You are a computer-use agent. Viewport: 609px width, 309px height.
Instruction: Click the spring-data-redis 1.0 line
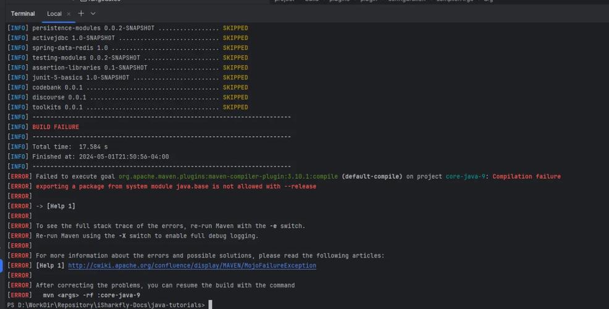click(70, 48)
